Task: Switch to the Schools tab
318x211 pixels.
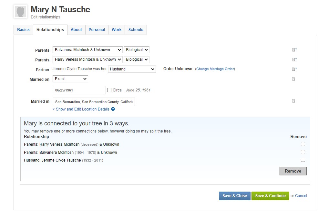Action: tap(136, 30)
